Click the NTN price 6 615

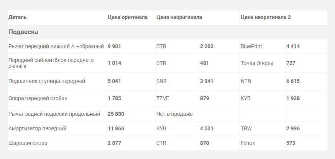point(293,81)
